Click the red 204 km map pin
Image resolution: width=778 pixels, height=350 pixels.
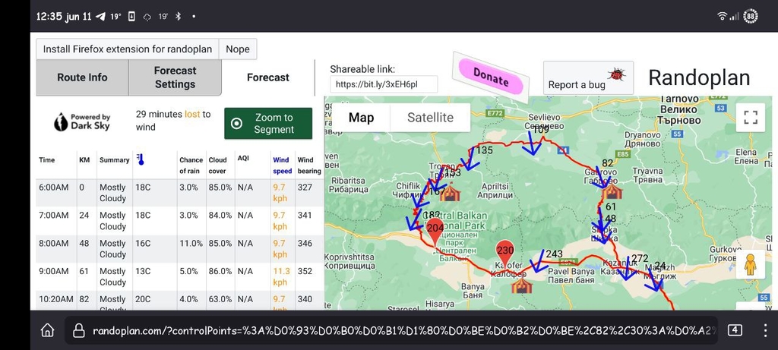click(435, 231)
